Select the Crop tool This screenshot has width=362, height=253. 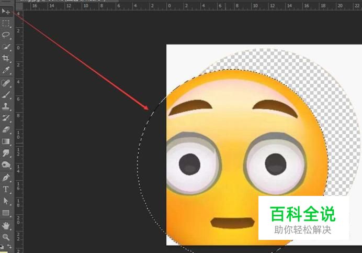click(x=6, y=58)
